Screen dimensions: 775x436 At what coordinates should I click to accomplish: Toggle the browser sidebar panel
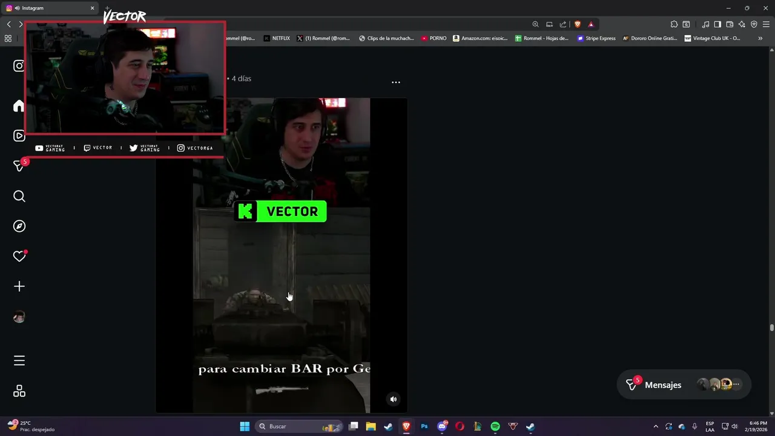tap(717, 24)
